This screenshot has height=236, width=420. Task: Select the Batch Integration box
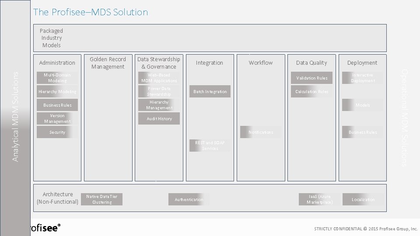210,91
